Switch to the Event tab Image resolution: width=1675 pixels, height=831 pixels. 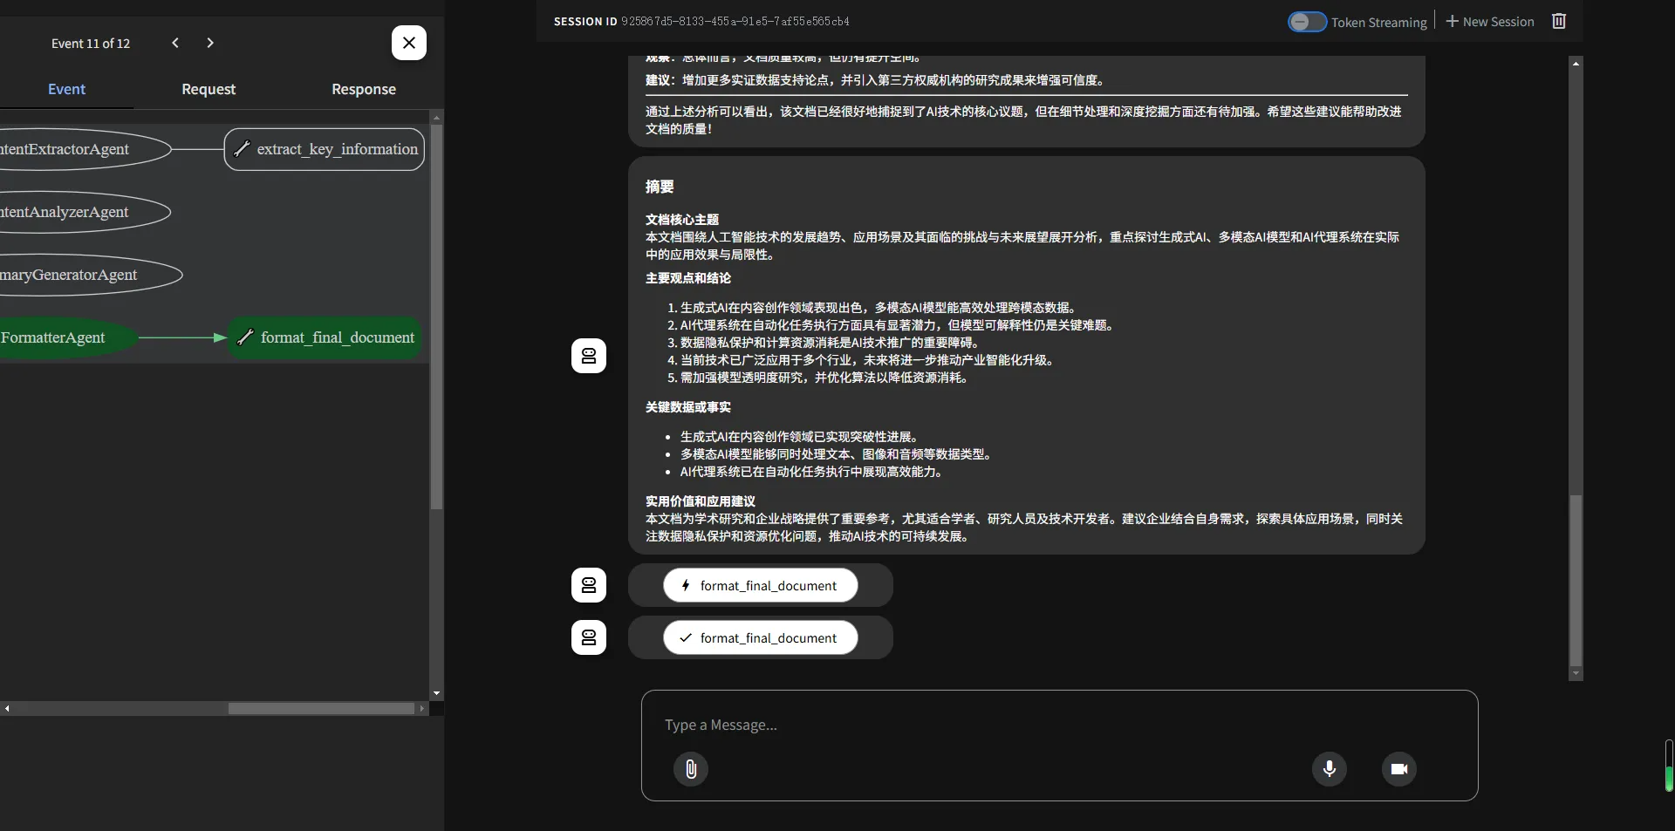66,89
